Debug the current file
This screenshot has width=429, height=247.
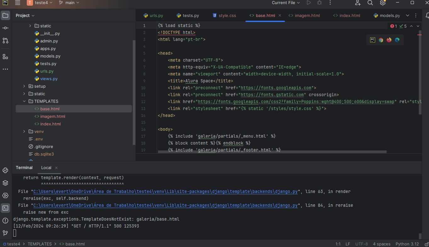pos(319,3)
